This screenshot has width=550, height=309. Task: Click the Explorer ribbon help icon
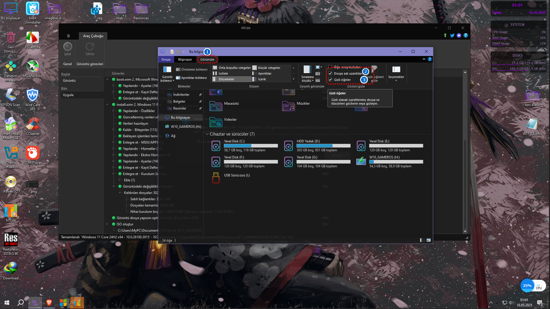tap(430, 59)
